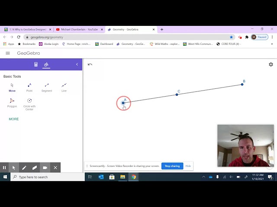The width and height of the screenshot is (277, 207).
Task: Open the CORE FOUR (4) bookmark
Action: pos(229,44)
